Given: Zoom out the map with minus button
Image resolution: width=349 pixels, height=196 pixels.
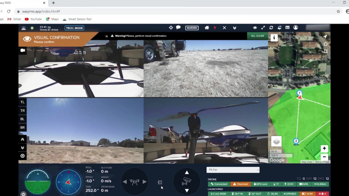Looking at the screenshot, I should [324, 157].
